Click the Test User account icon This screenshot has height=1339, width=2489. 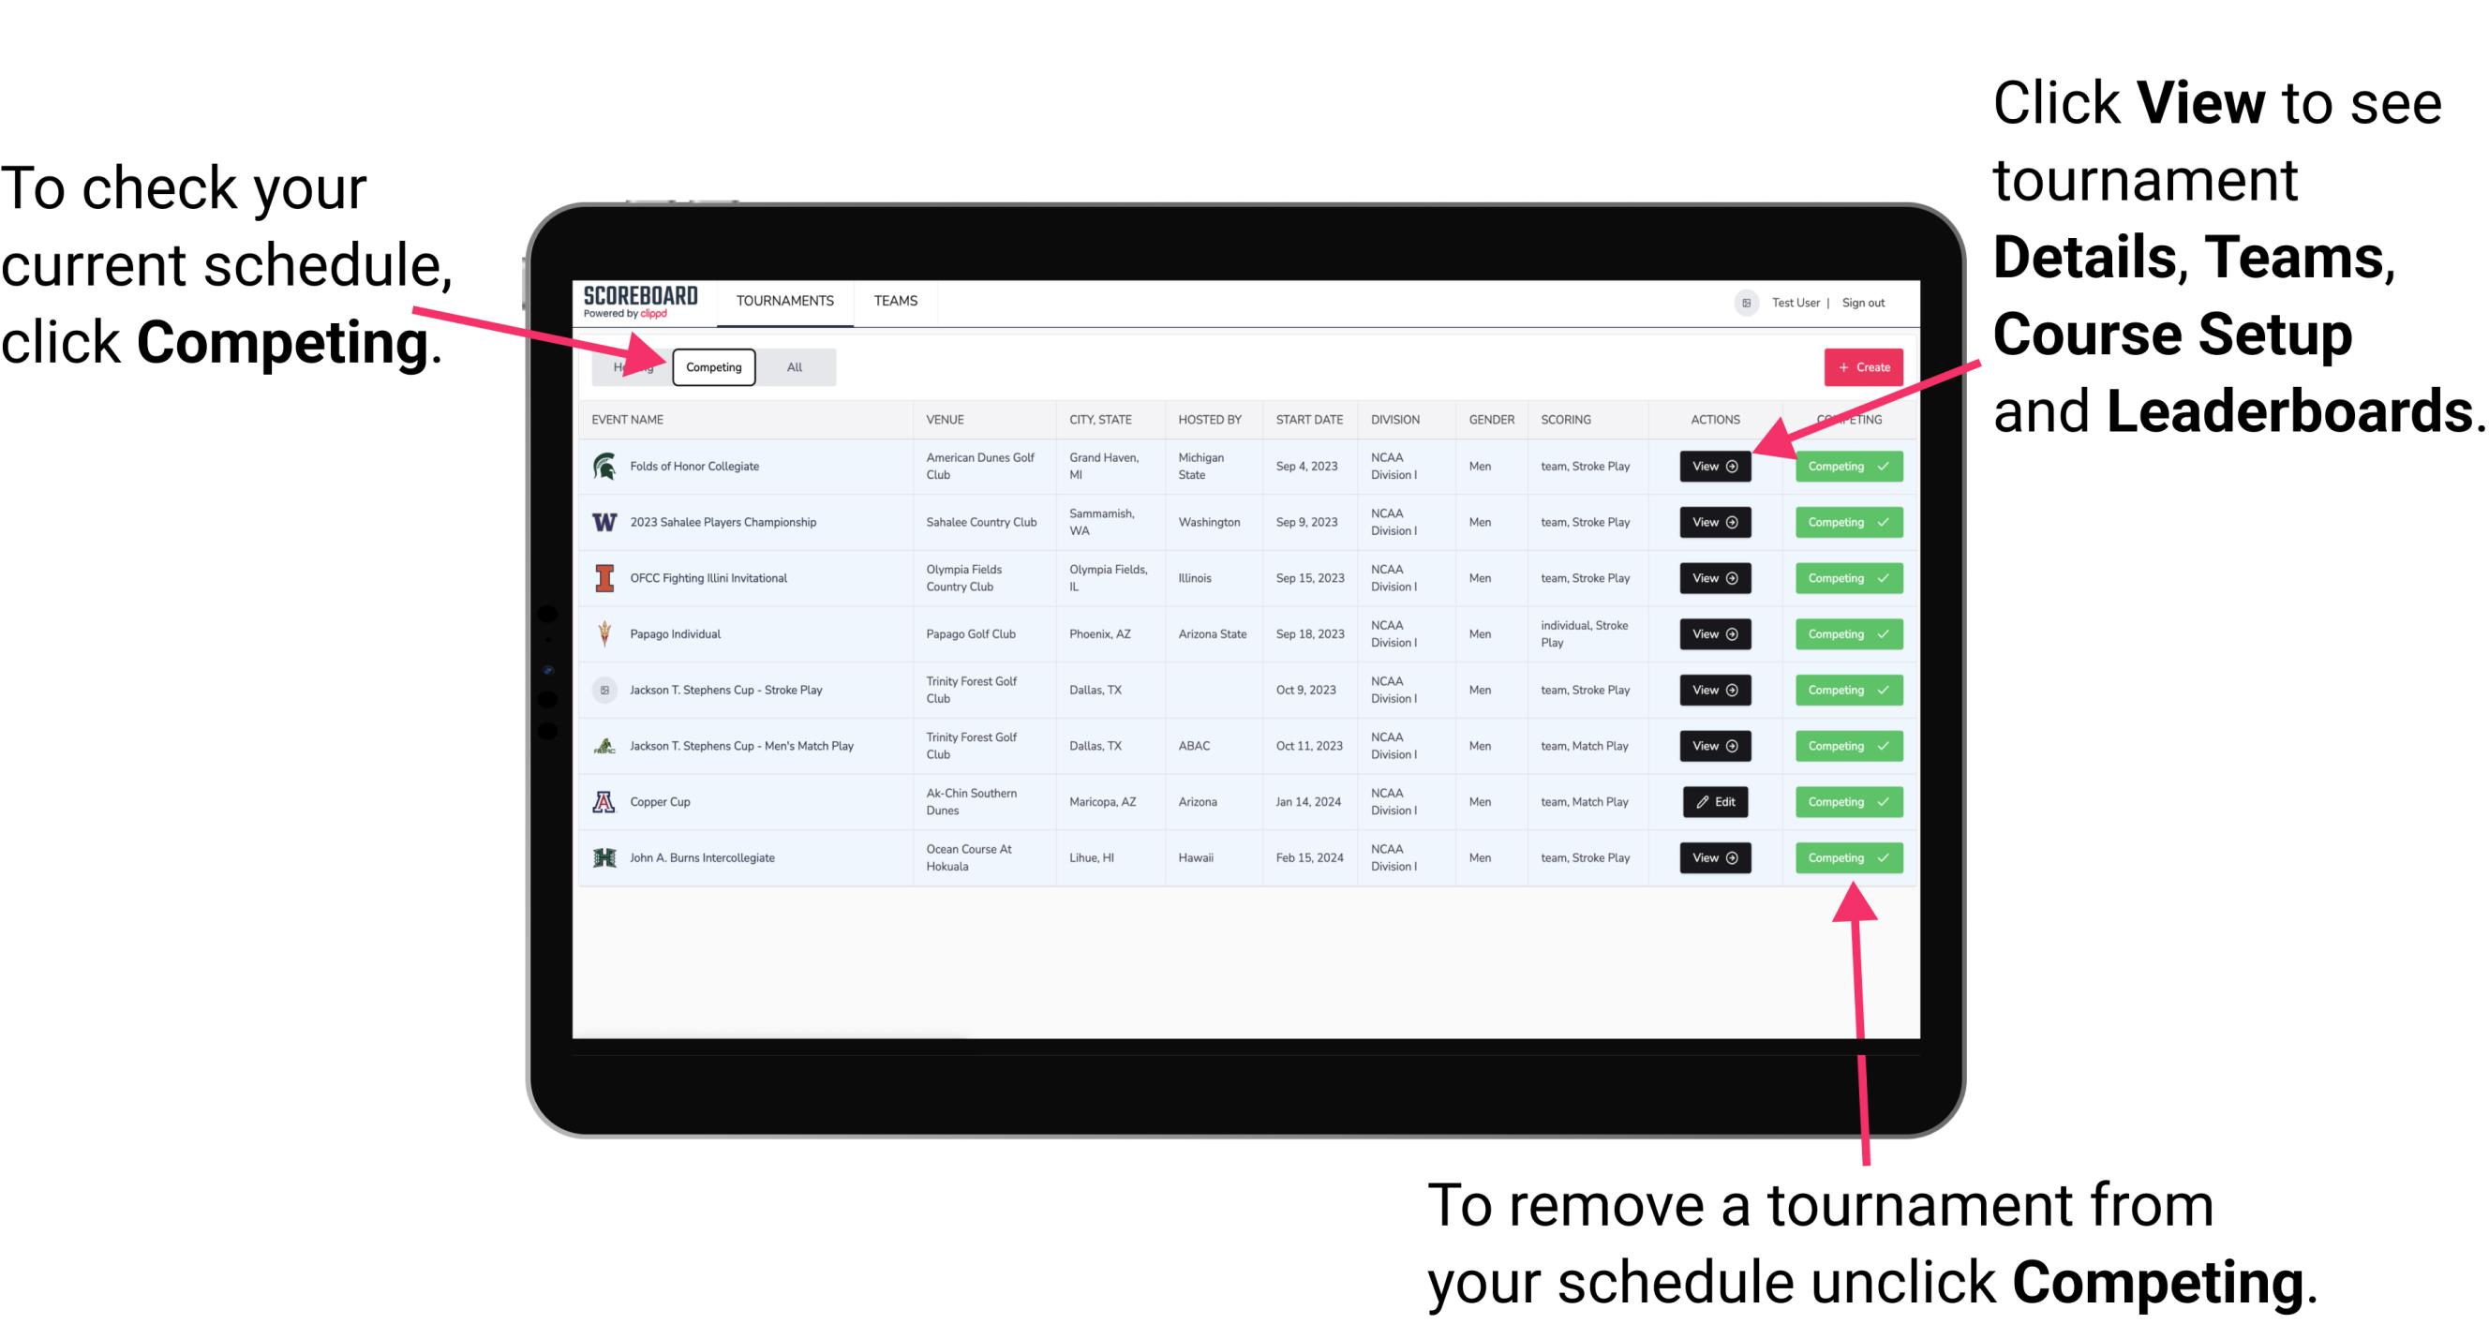click(1744, 302)
